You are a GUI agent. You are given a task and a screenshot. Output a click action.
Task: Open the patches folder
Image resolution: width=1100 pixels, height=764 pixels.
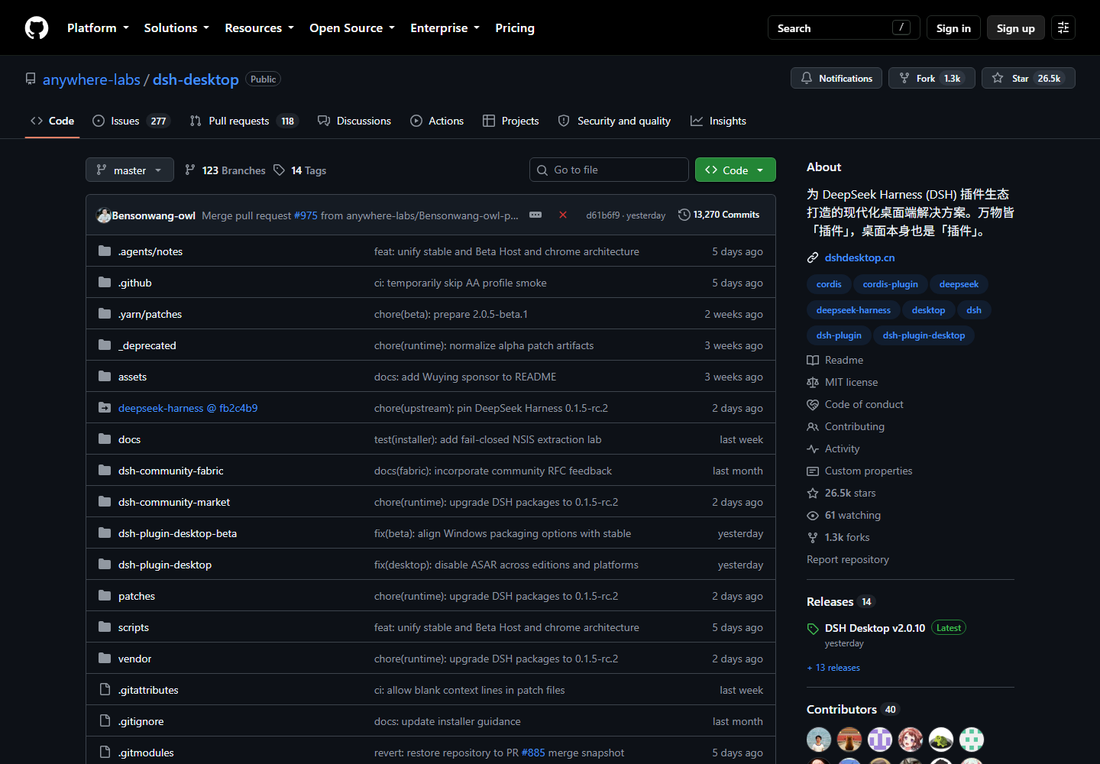(x=137, y=596)
